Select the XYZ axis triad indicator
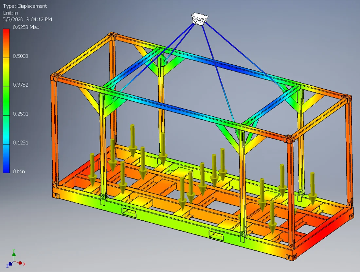360x272 pixels. click(16, 258)
